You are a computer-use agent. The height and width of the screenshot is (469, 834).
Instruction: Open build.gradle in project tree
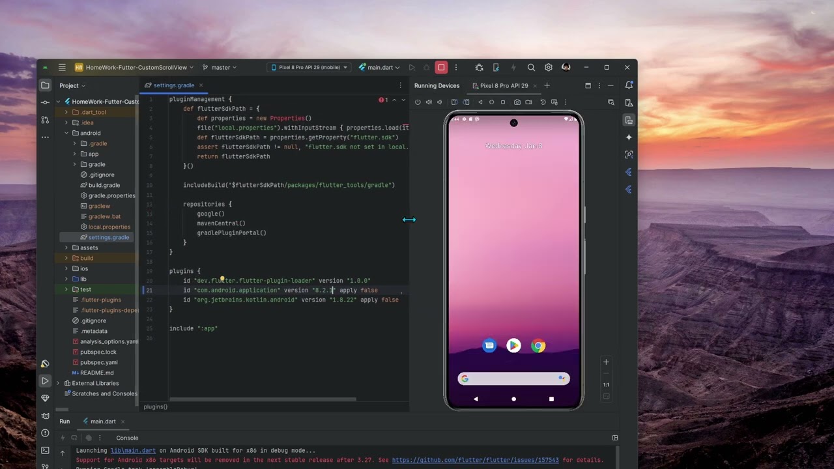104,185
